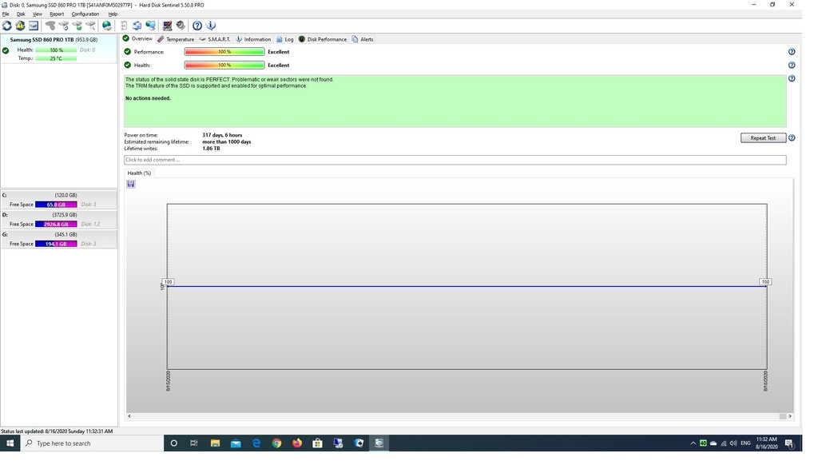
Task: Click the report document toolbar icon
Action: 124,26
